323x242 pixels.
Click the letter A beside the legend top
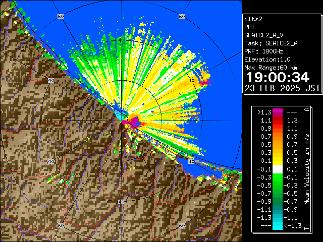[x=307, y=109]
